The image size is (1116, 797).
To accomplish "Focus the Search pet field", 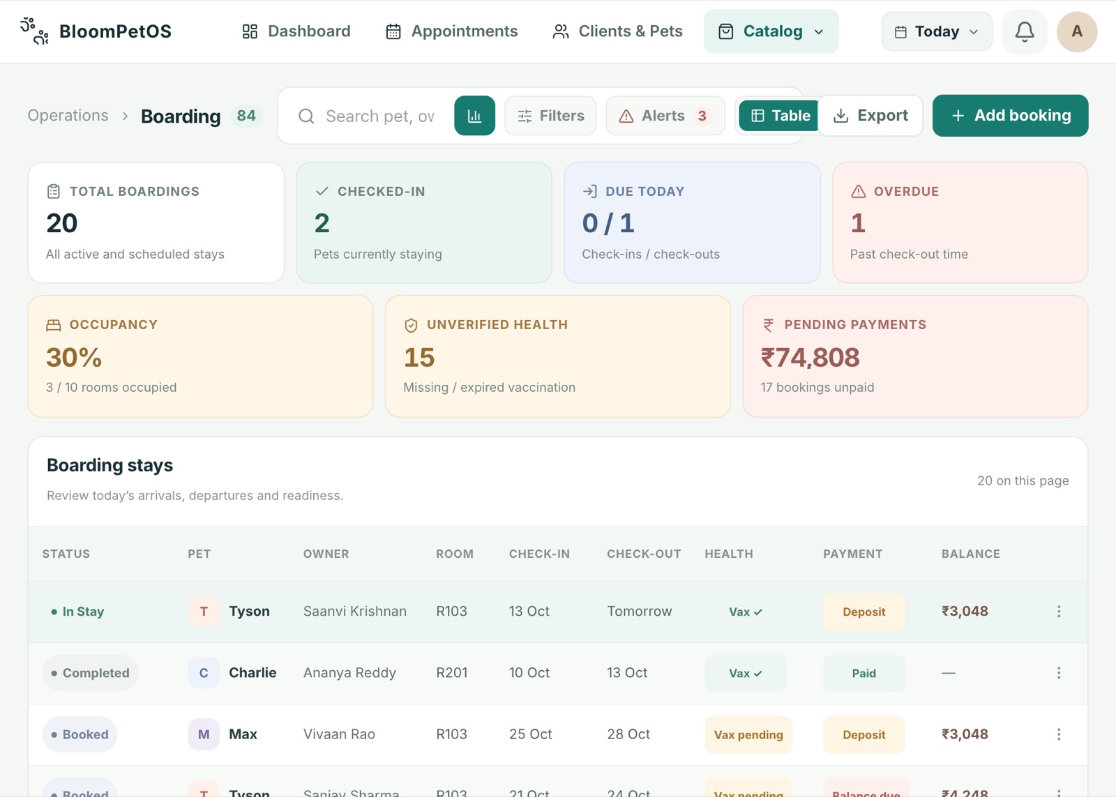I will point(380,116).
